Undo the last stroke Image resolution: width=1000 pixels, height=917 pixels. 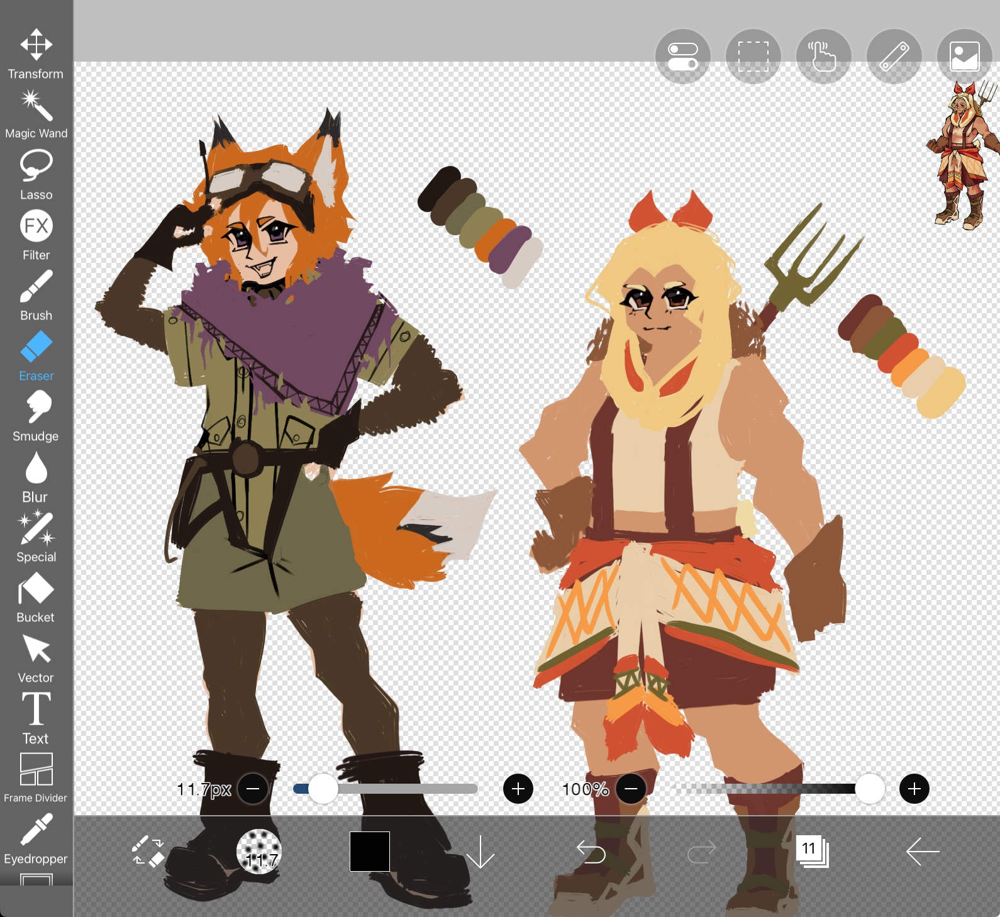click(x=591, y=852)
